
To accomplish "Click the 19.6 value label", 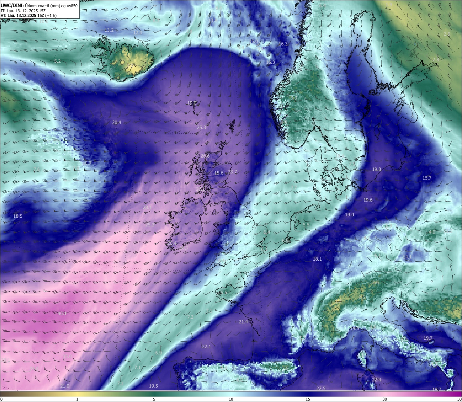I will point(368,200).
